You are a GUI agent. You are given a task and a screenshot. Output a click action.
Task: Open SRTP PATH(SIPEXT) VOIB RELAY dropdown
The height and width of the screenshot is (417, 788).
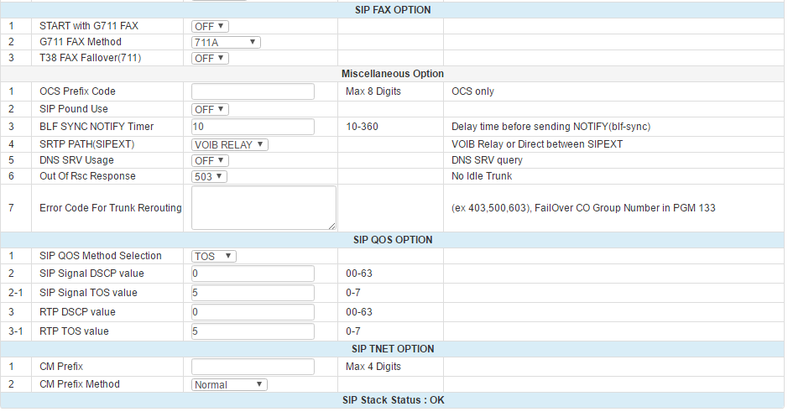230,144
